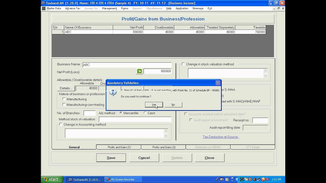Click the language bar help question-mark icon

tap(227, 179)
